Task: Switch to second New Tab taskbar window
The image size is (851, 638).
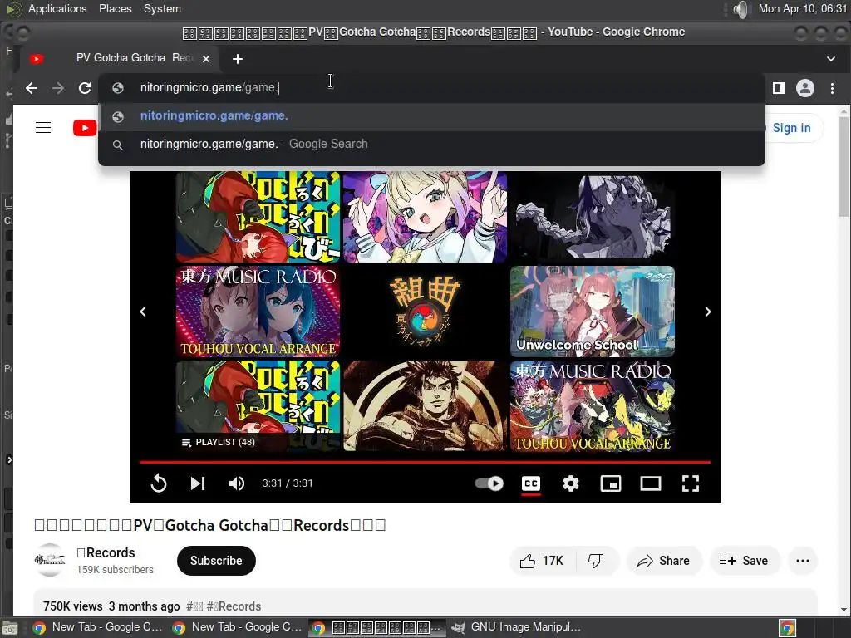Action: tap(237, 627)
